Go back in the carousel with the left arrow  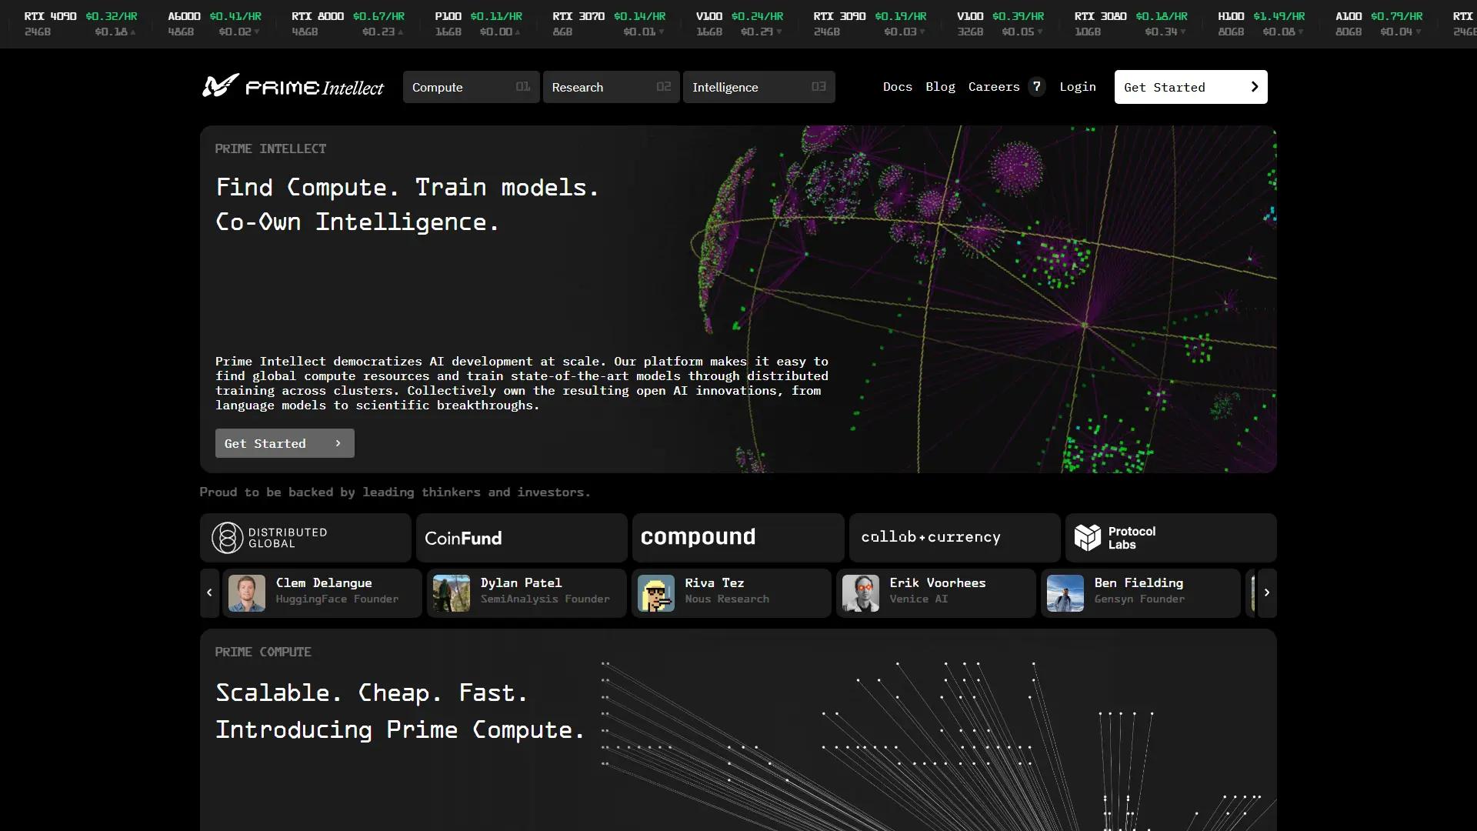point(209,592)
